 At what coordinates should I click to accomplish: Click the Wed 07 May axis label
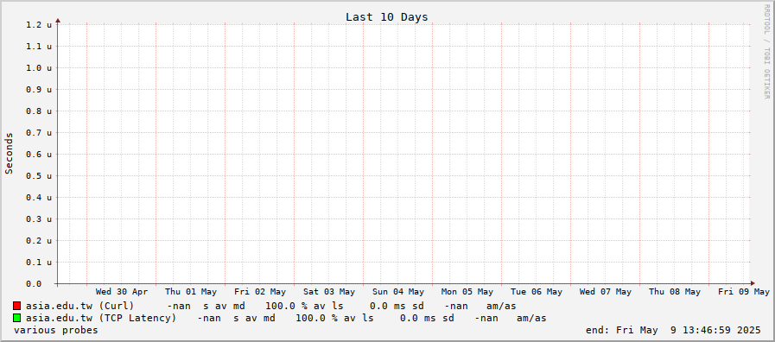(606, 292)
